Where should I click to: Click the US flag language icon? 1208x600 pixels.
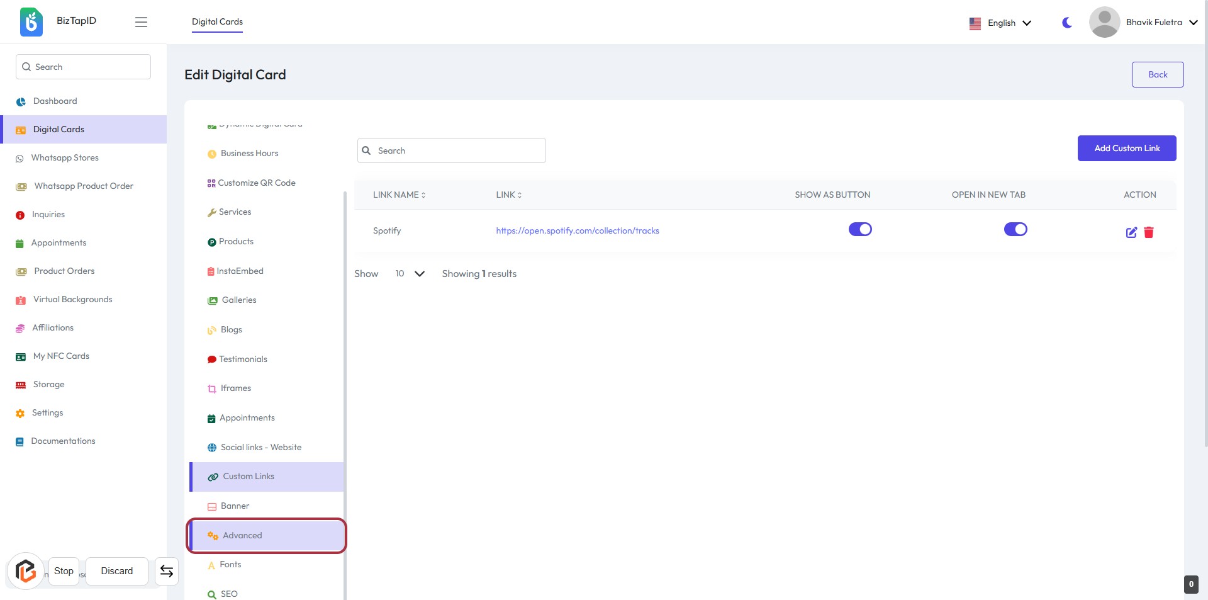tap(975, 23)
